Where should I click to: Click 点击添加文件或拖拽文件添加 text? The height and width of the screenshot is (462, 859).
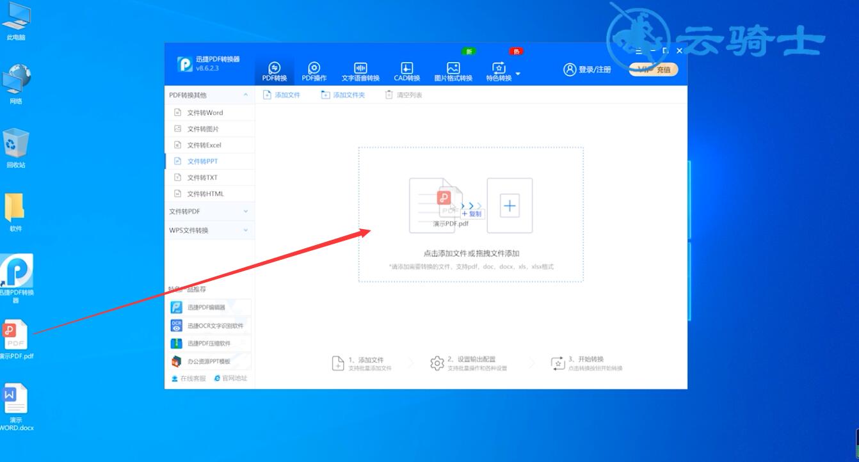[x=471, y=253]
